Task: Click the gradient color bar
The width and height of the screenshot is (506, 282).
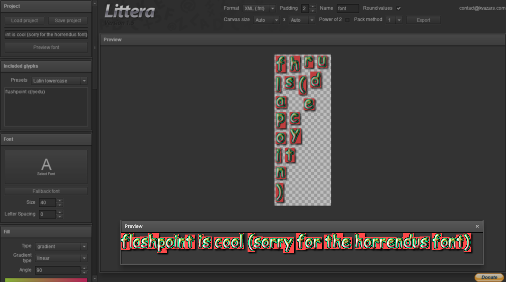Action: [46, 280]
